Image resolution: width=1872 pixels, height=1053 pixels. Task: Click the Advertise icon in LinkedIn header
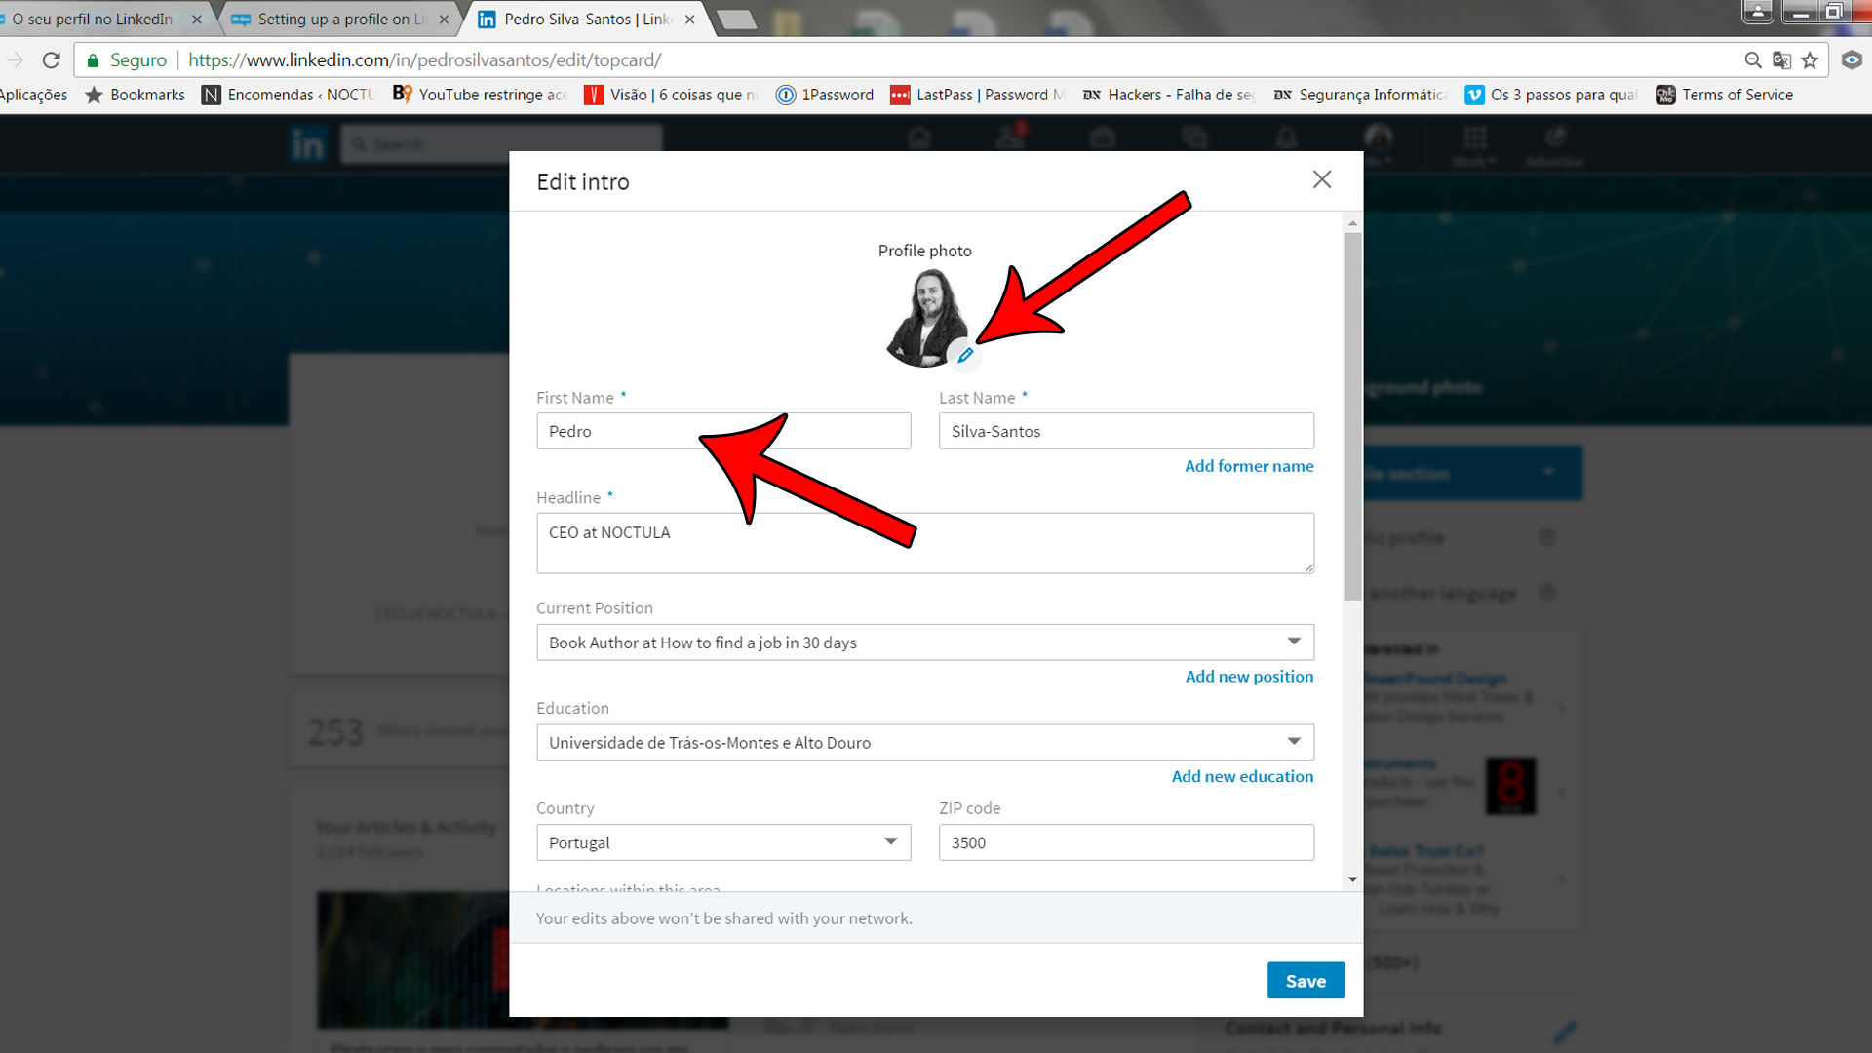[1555, 144]
